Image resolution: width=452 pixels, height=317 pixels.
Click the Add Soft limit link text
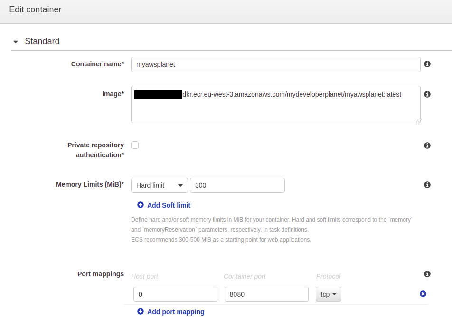[169, 205]
